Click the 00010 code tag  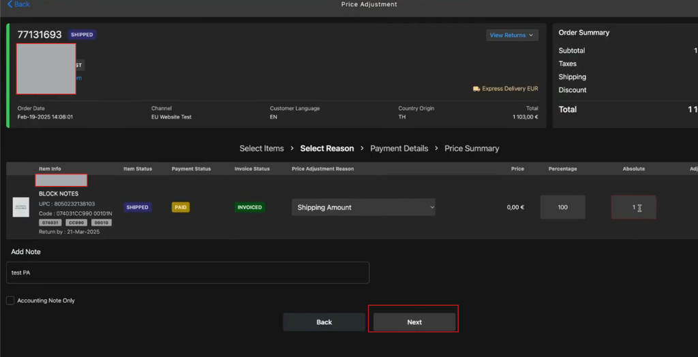tap(102, 223)
